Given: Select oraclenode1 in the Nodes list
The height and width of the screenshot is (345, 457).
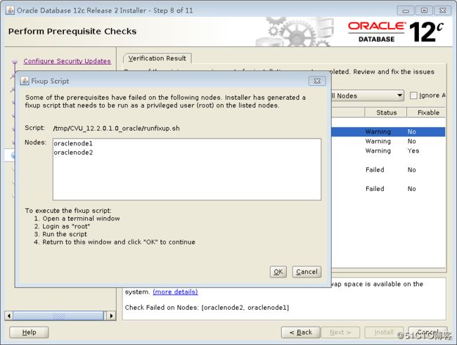Looking at the screenshot, I should pyautogui.click(x=73, y=143).
